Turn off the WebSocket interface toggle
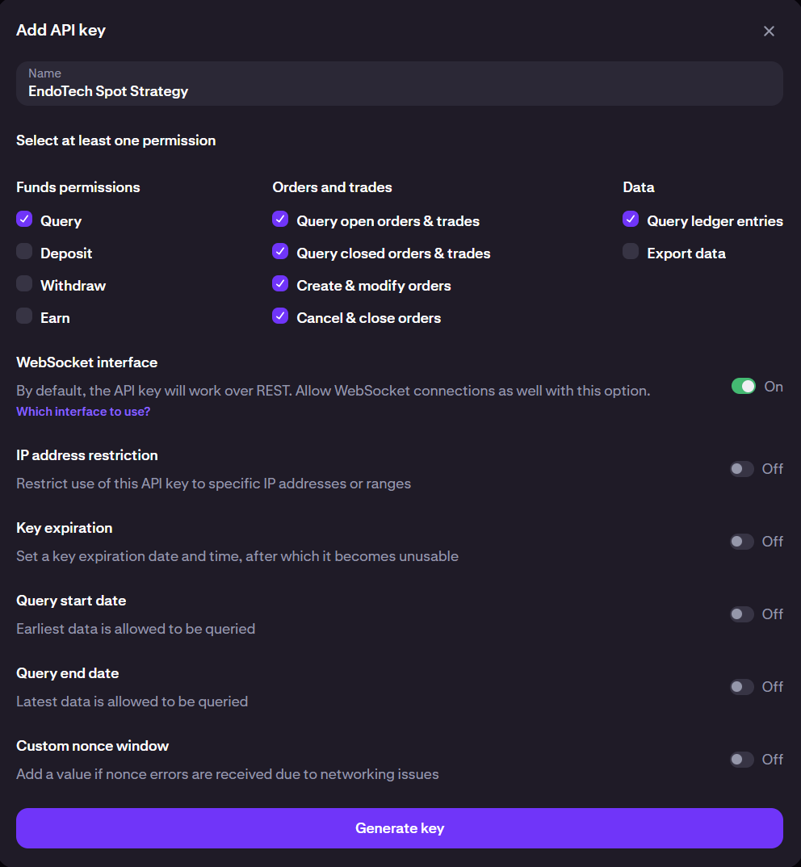Screen dimensions: 801x867 coord(743,387)
